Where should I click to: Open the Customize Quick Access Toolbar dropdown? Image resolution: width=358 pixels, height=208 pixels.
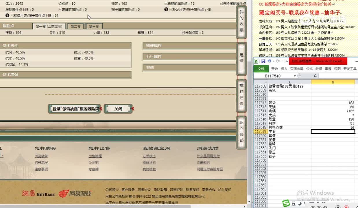[287, 61]
